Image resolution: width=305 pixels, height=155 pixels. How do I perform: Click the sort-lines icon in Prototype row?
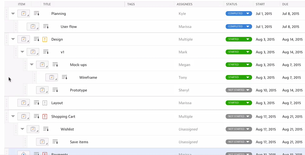55,90
